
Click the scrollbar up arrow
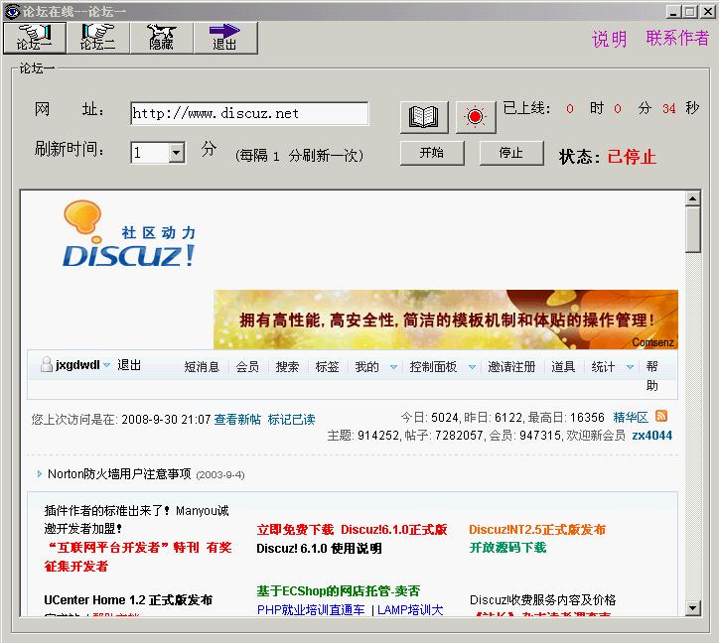(x=692, y=198)
